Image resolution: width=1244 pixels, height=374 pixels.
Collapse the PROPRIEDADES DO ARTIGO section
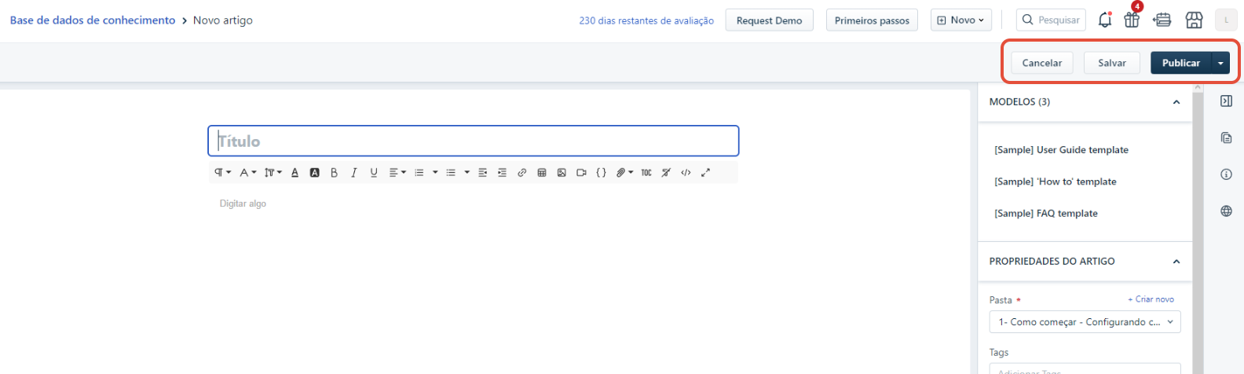coord(1176,262)
